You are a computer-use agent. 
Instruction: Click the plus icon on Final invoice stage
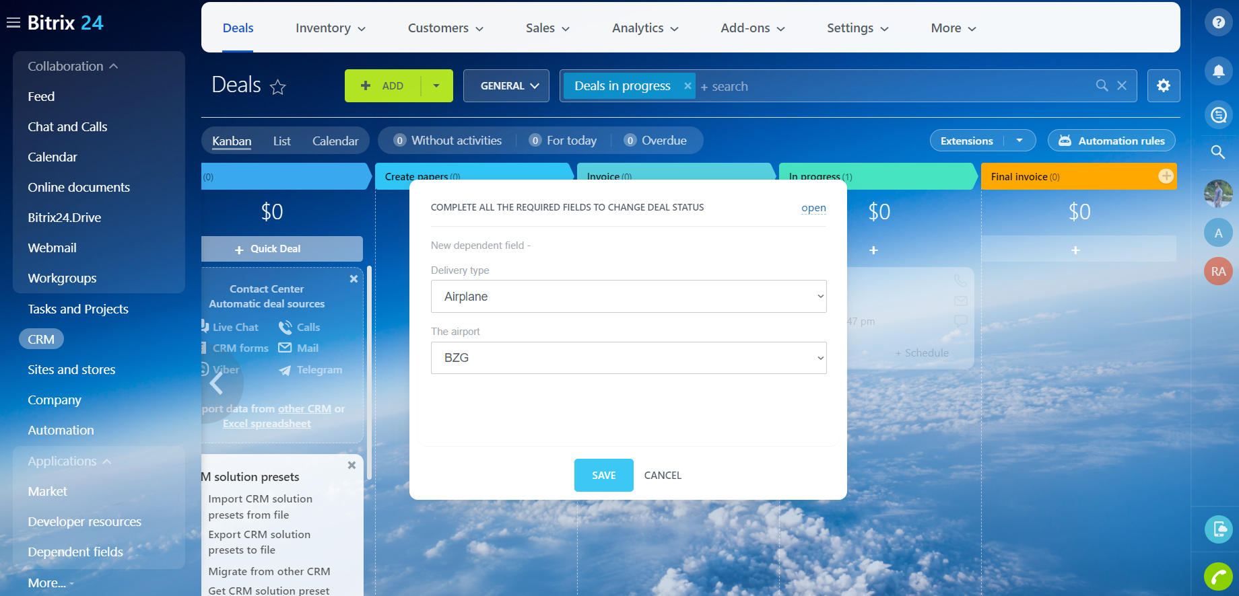pyautogui.click(x=1166, y=176)
